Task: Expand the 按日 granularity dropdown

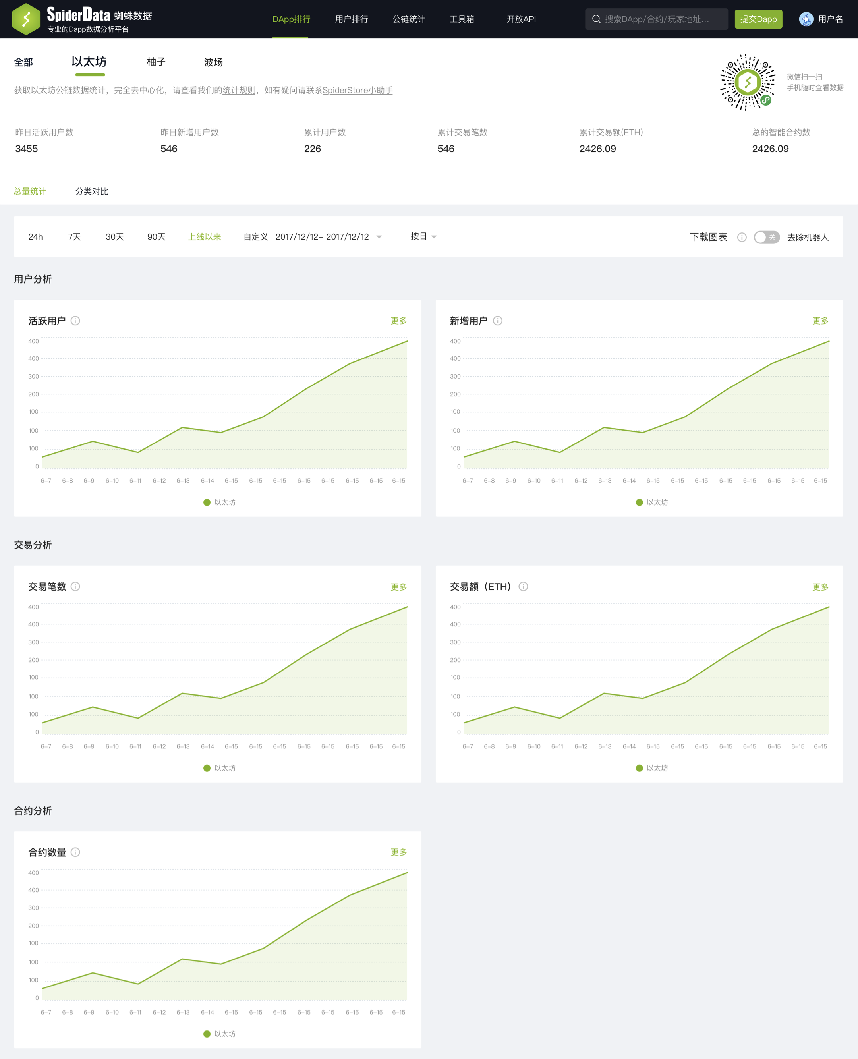Action: pyautogui.click(x=423, y=237)
